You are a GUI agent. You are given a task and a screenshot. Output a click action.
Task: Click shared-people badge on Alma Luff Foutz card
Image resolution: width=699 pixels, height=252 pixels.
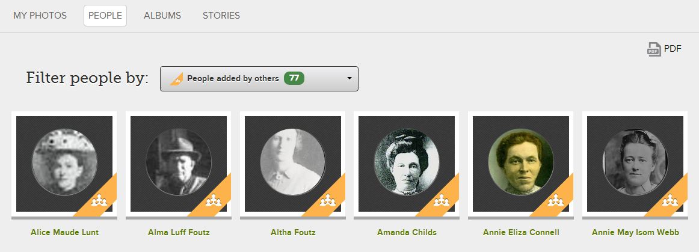214,201
